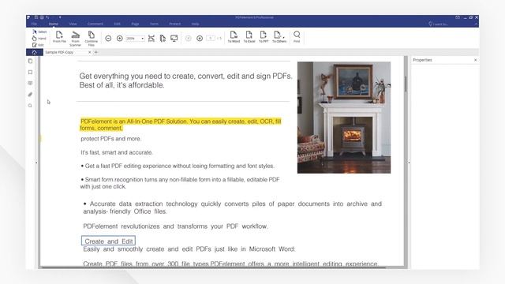The image size is (505, 284).
Task: Click the fireplace image in document
Action: pos(344,118)
